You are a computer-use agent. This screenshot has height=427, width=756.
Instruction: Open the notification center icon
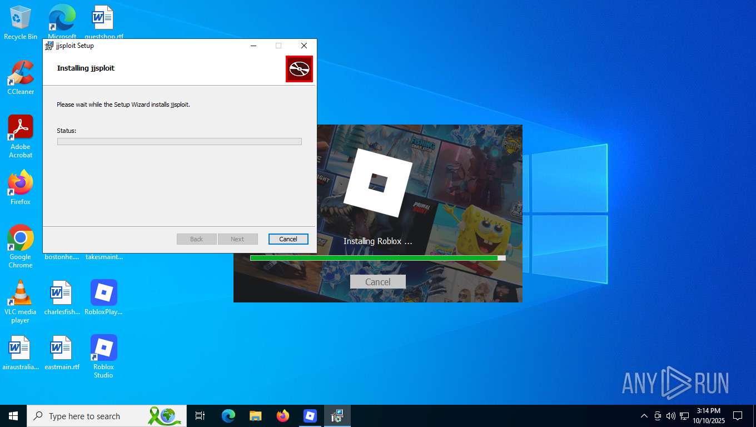[738, 416]
